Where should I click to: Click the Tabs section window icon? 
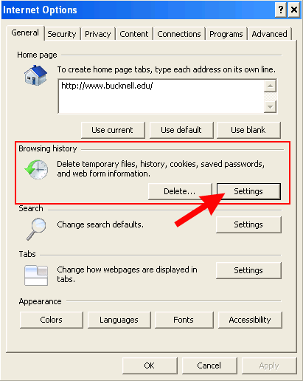(36, 275)
